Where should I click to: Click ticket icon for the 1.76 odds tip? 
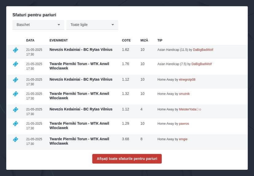pos(16,64)
